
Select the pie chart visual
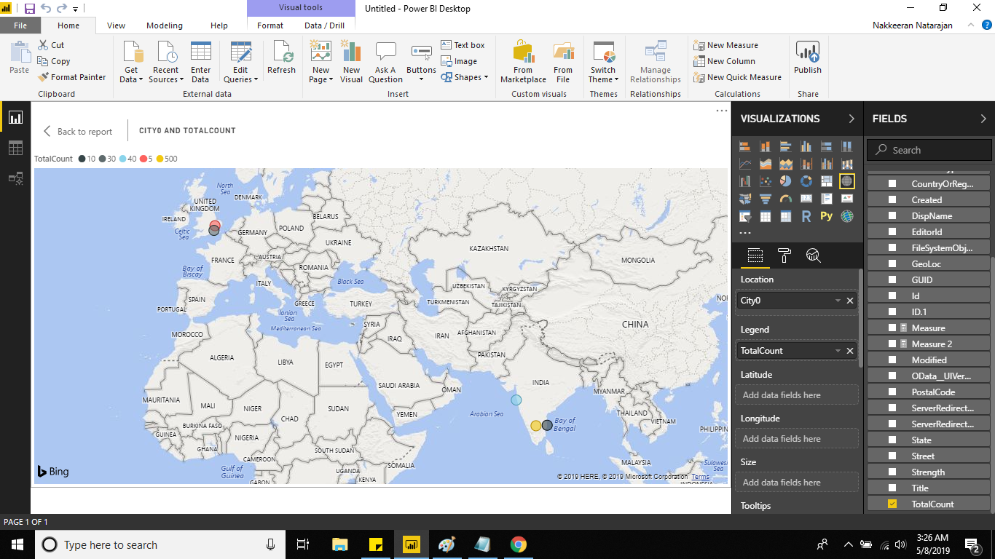tap(786, 181)
